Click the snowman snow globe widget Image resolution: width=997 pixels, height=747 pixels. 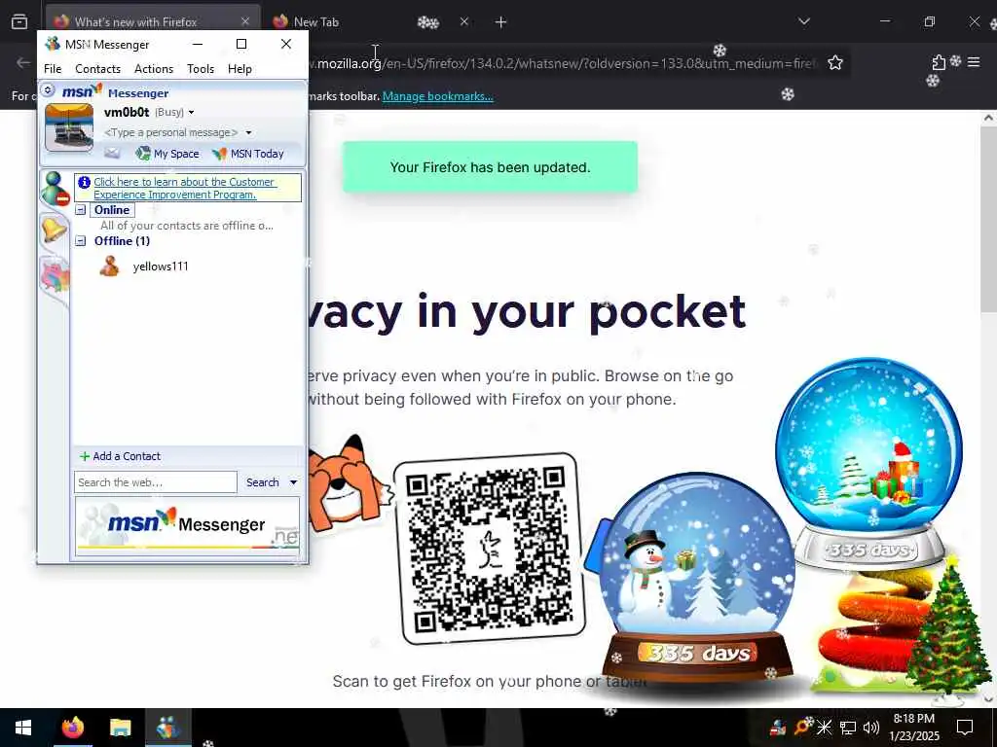coord(698,578)
